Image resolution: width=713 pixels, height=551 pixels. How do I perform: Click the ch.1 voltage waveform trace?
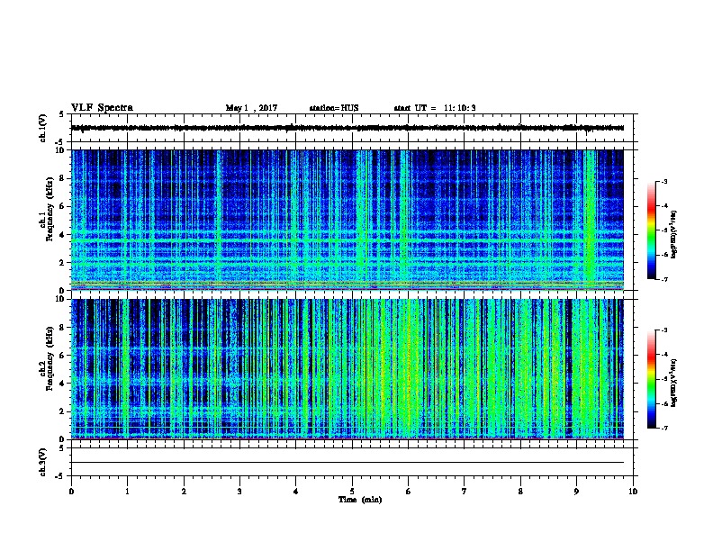tap(347, 128)
